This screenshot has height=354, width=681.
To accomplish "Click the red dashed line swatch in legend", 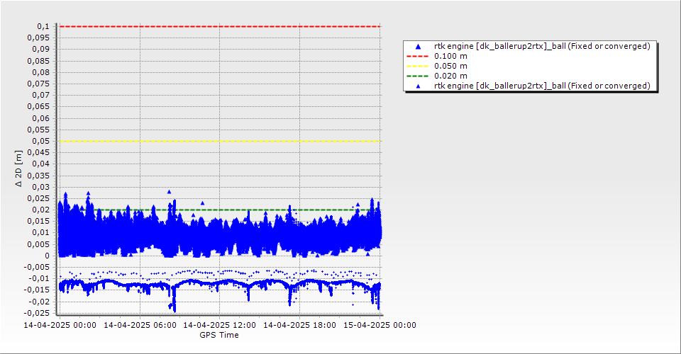I will pos(417,57).
